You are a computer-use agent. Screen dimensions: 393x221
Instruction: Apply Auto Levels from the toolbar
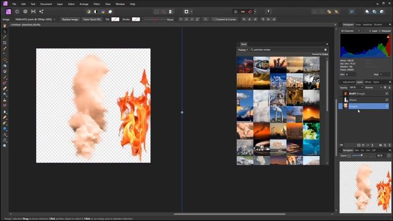[x=88, y=12]
